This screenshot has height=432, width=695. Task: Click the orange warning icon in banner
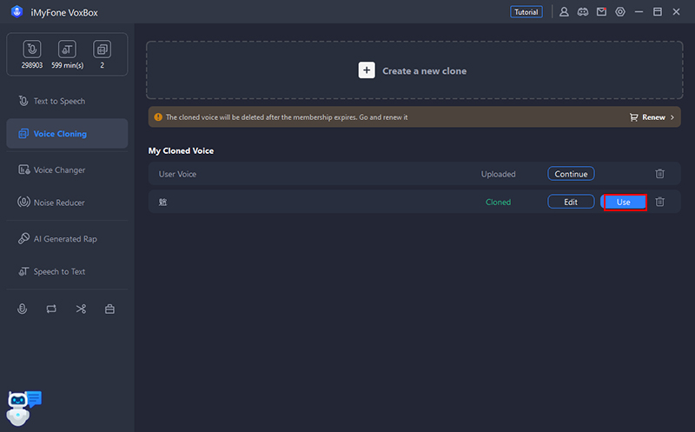(x=158, y=117)
